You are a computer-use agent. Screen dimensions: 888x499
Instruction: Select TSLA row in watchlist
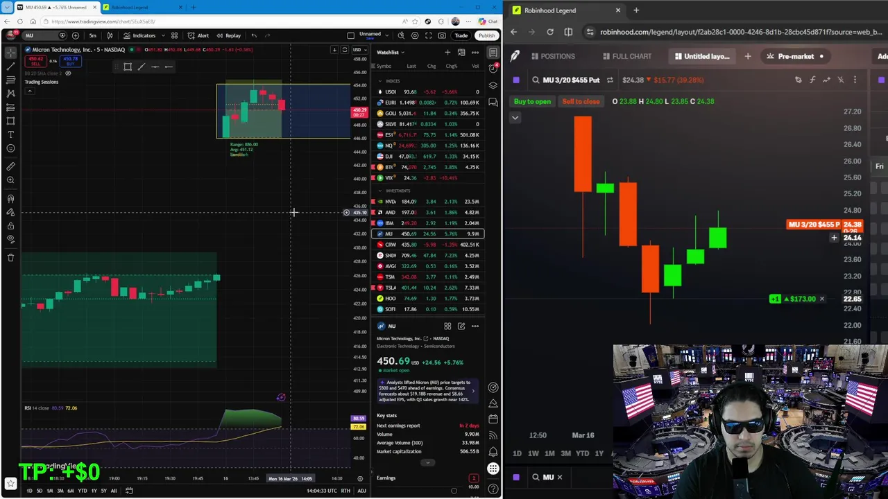coord(427,288)
